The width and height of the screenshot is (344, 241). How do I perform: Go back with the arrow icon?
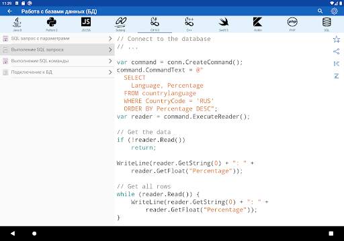point(9,11)
